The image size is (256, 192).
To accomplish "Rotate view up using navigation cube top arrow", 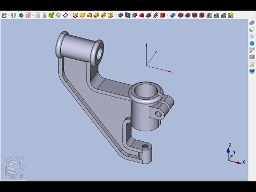I will [14, 157].
